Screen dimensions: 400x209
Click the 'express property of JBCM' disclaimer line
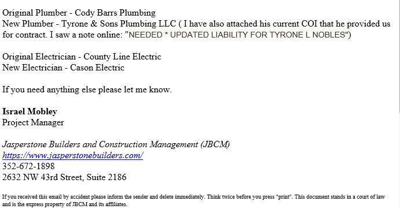[64, 204]
